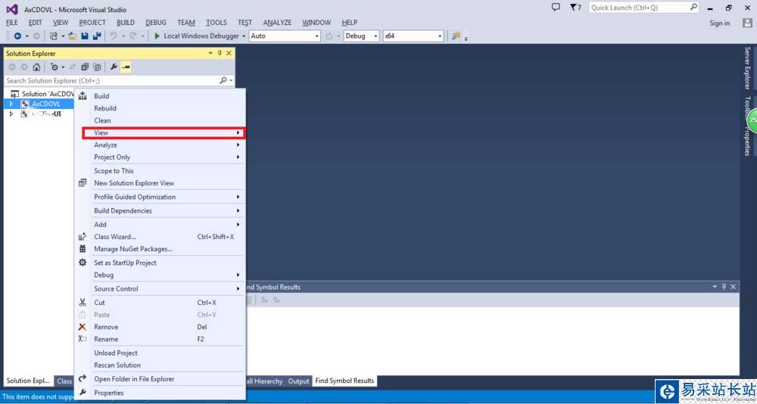
Task: Open the Server Explorer side tab
Action: [x=747, y=68]
